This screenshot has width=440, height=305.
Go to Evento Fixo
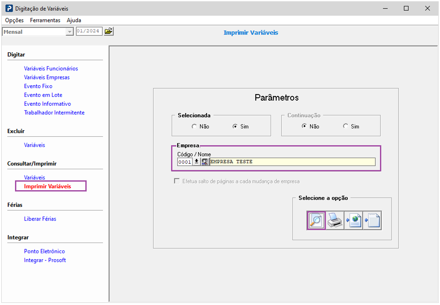pos(38,86)
